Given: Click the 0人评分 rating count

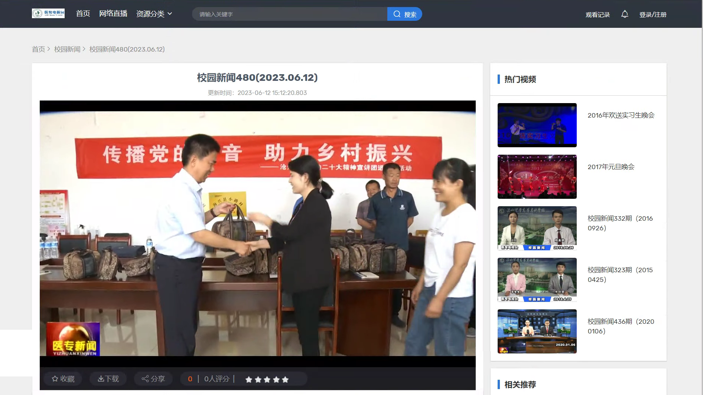Looking at the screenshot, I should point(217,379).
